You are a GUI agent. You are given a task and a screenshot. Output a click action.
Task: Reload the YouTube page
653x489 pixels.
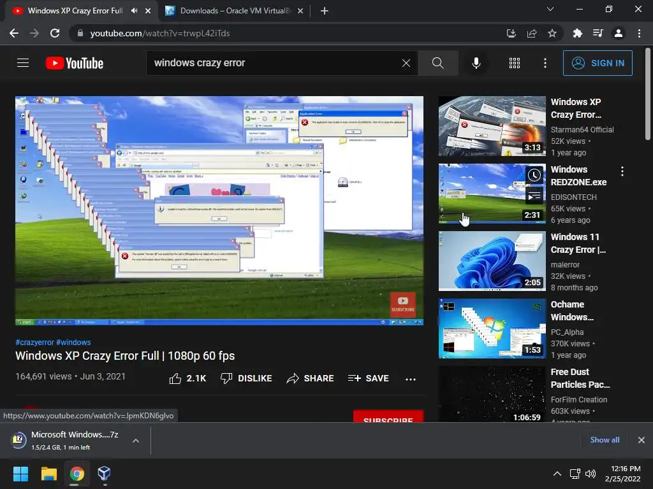click(x=55, y=33)
